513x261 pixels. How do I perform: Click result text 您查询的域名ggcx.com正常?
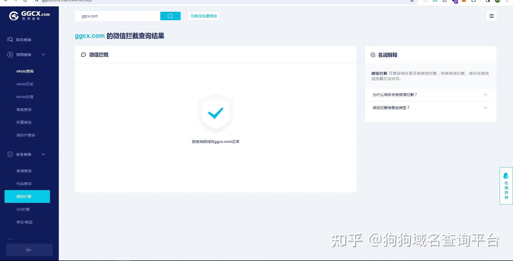[216, 142]
